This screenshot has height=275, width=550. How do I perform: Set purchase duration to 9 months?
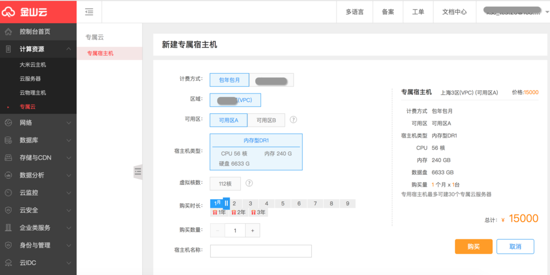click(x=348, y=204)
